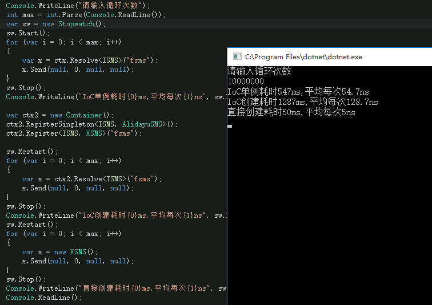Viewport: 432px width, 305px height.
Task: Click the console input value 10000000
Action: click(246, 82)
